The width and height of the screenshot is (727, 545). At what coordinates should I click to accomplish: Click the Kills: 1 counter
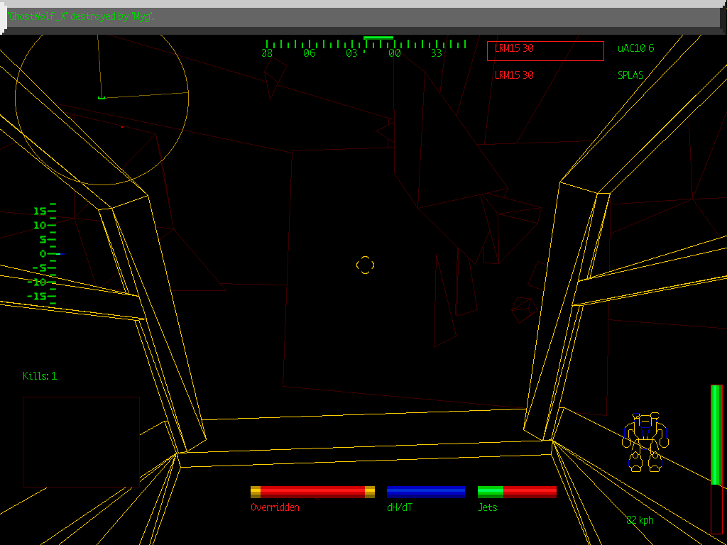40,376
